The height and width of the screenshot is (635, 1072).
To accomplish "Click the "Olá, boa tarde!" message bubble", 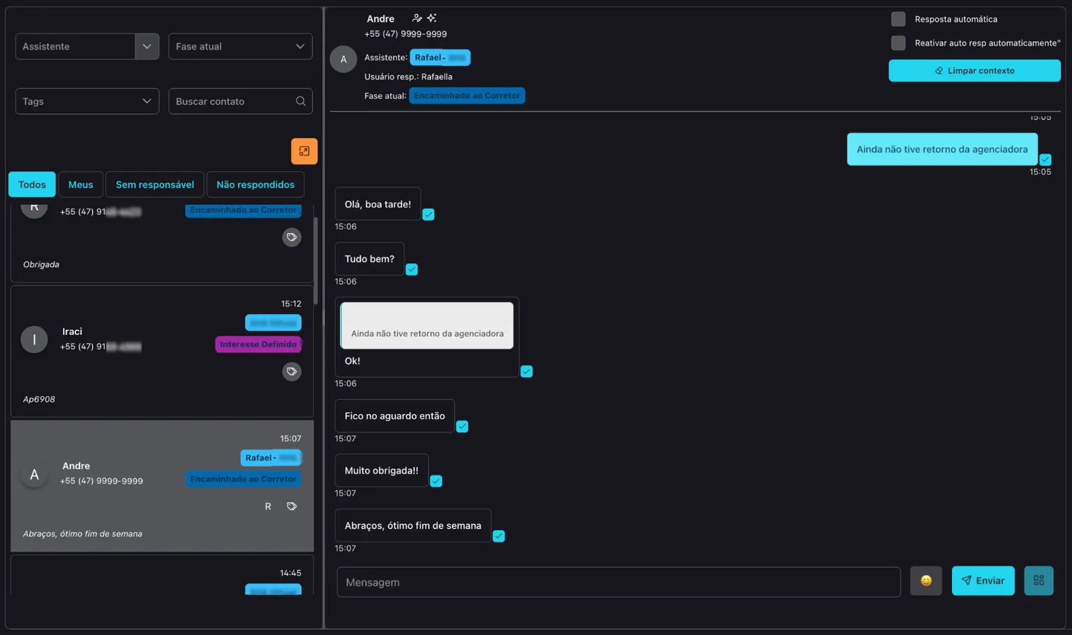I will tap(378, 204).
